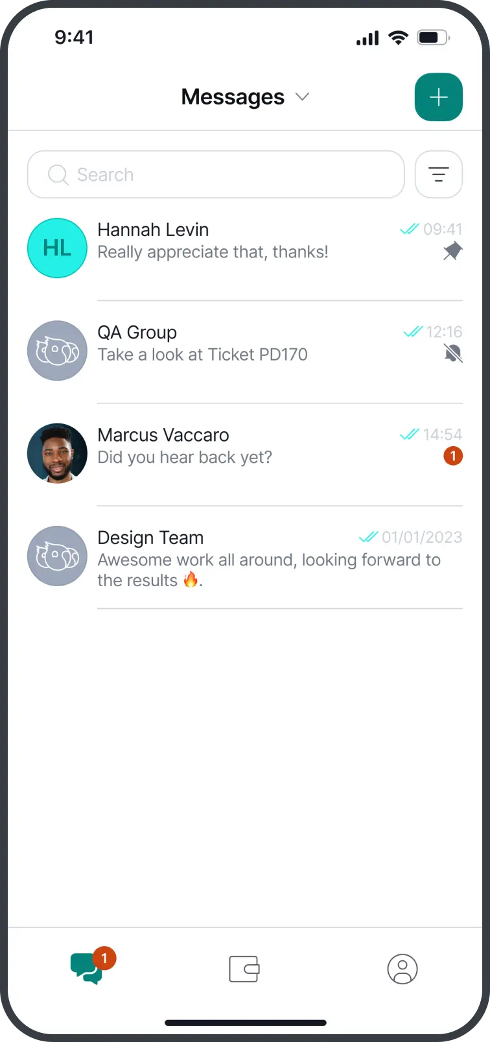490x1042 pixels.
Task: Click the Messages title
Action: (x=233, y=97)
